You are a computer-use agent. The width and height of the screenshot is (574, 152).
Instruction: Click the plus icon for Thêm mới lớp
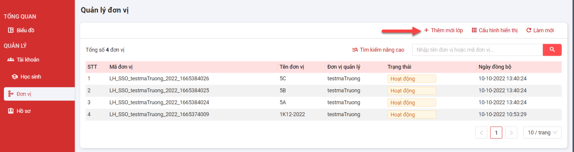(426, 30)
